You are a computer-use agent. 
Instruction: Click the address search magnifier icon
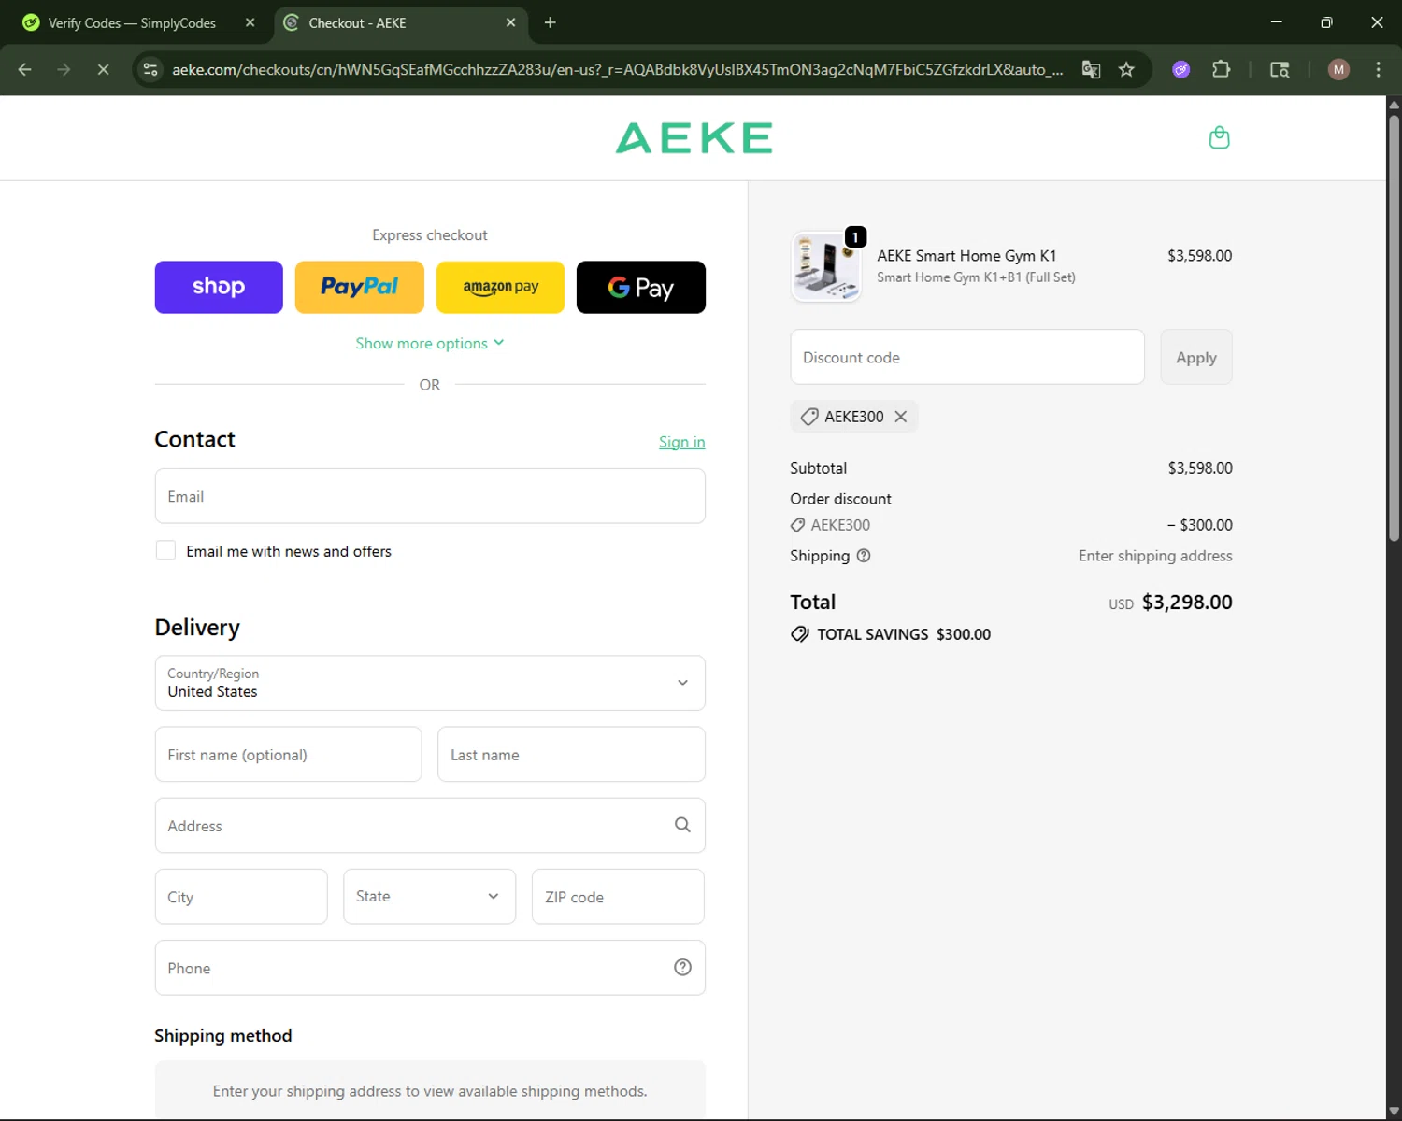(682, 825)
